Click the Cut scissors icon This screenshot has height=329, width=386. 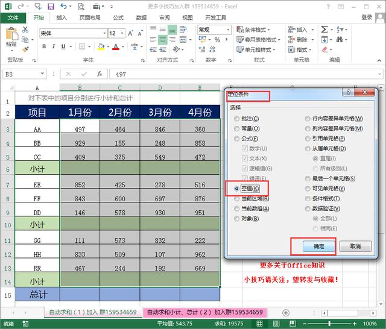[25, 30]
